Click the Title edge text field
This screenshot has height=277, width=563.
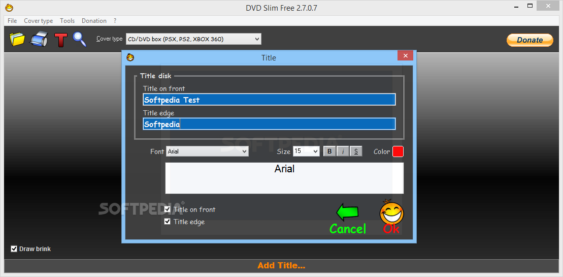269,124
